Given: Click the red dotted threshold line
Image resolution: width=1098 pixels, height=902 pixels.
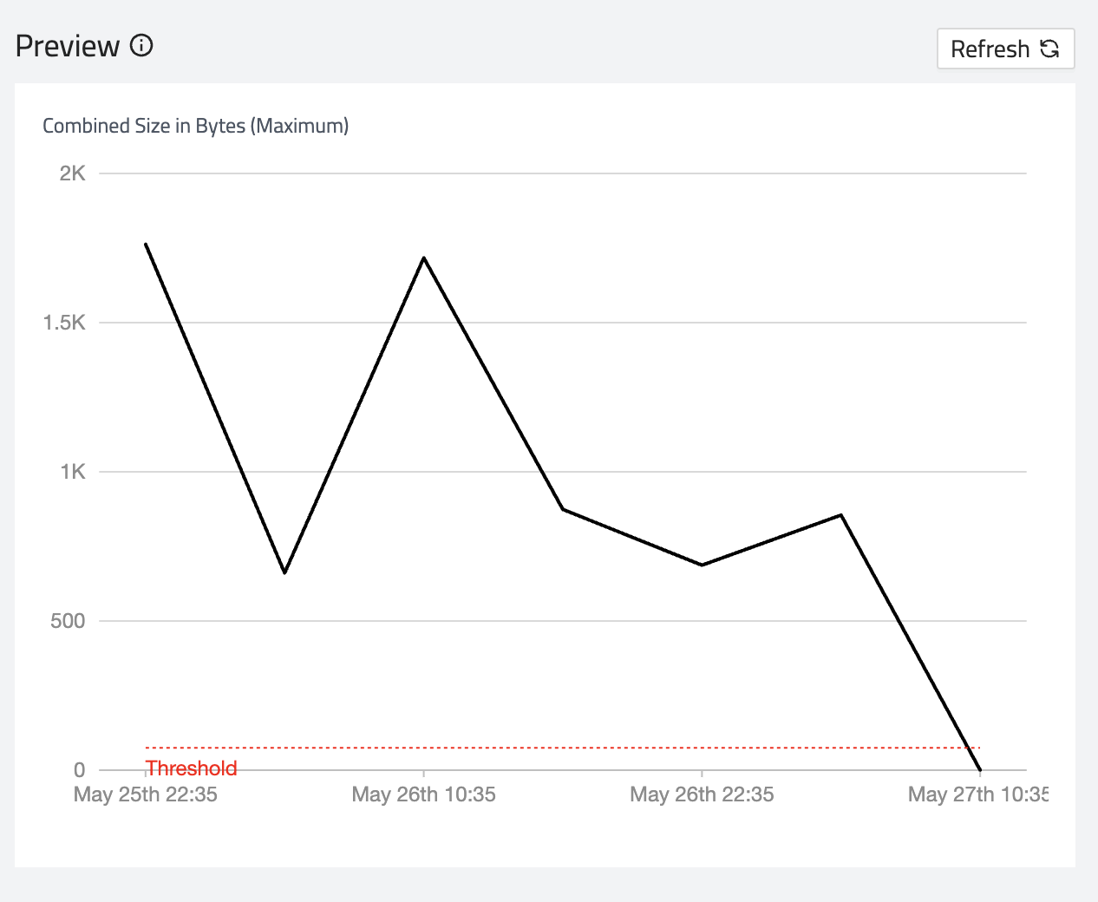Looking at the screenshot, I should pyautogui.click(x=562, y=748).
